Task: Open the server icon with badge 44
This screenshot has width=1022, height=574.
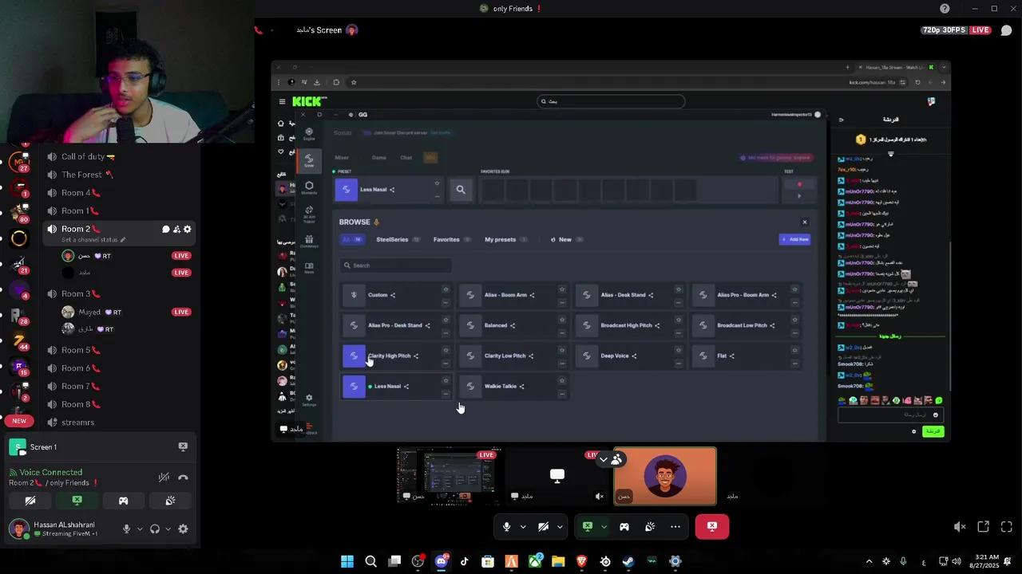Action: click(19, 340)
